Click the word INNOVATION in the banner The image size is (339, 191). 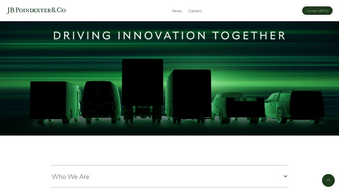click(162, 36)
